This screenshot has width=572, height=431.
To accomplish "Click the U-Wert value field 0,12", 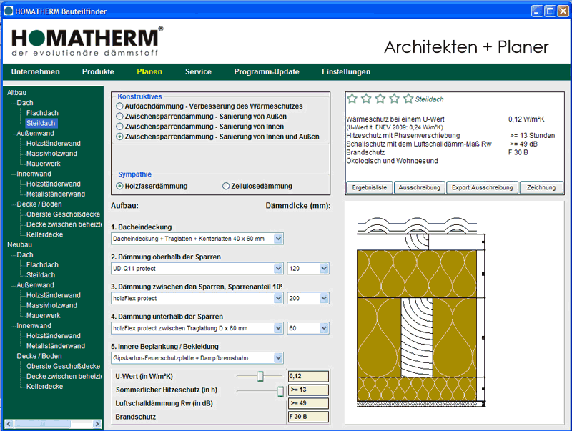I will [308, 376].
